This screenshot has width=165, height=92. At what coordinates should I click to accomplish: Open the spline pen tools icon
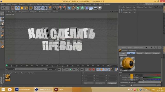(x=74, y=8)
